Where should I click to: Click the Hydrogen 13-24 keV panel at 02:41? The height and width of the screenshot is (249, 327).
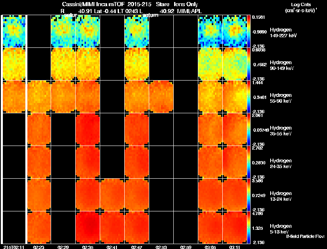click(x=112, y=195)
